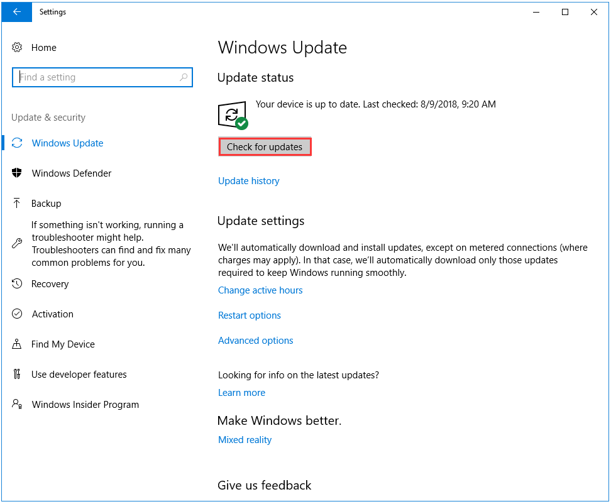Click the search magnifier in Find a setting
The width and height of the screenshot is (611, 504).
tap(183, 77)
